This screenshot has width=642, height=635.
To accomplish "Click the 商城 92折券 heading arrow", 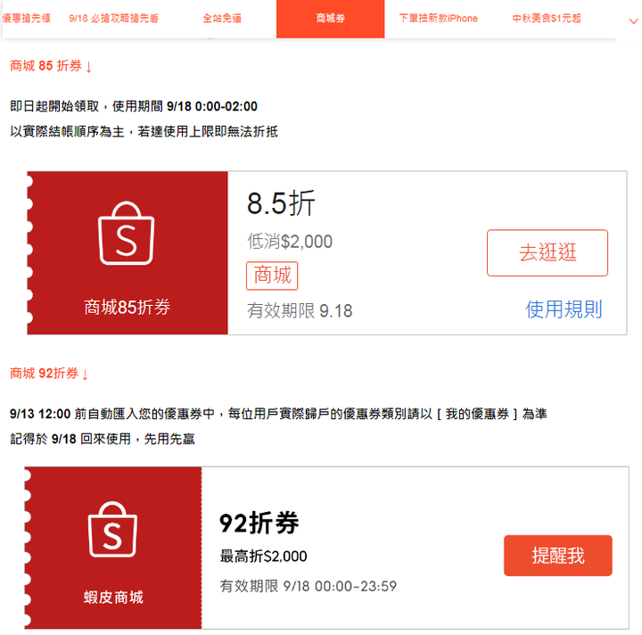I will tap(85, 375).
